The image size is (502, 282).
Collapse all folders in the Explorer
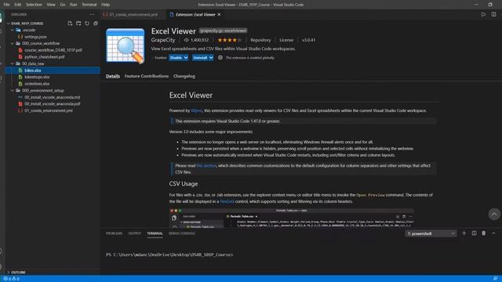[96, 23]
